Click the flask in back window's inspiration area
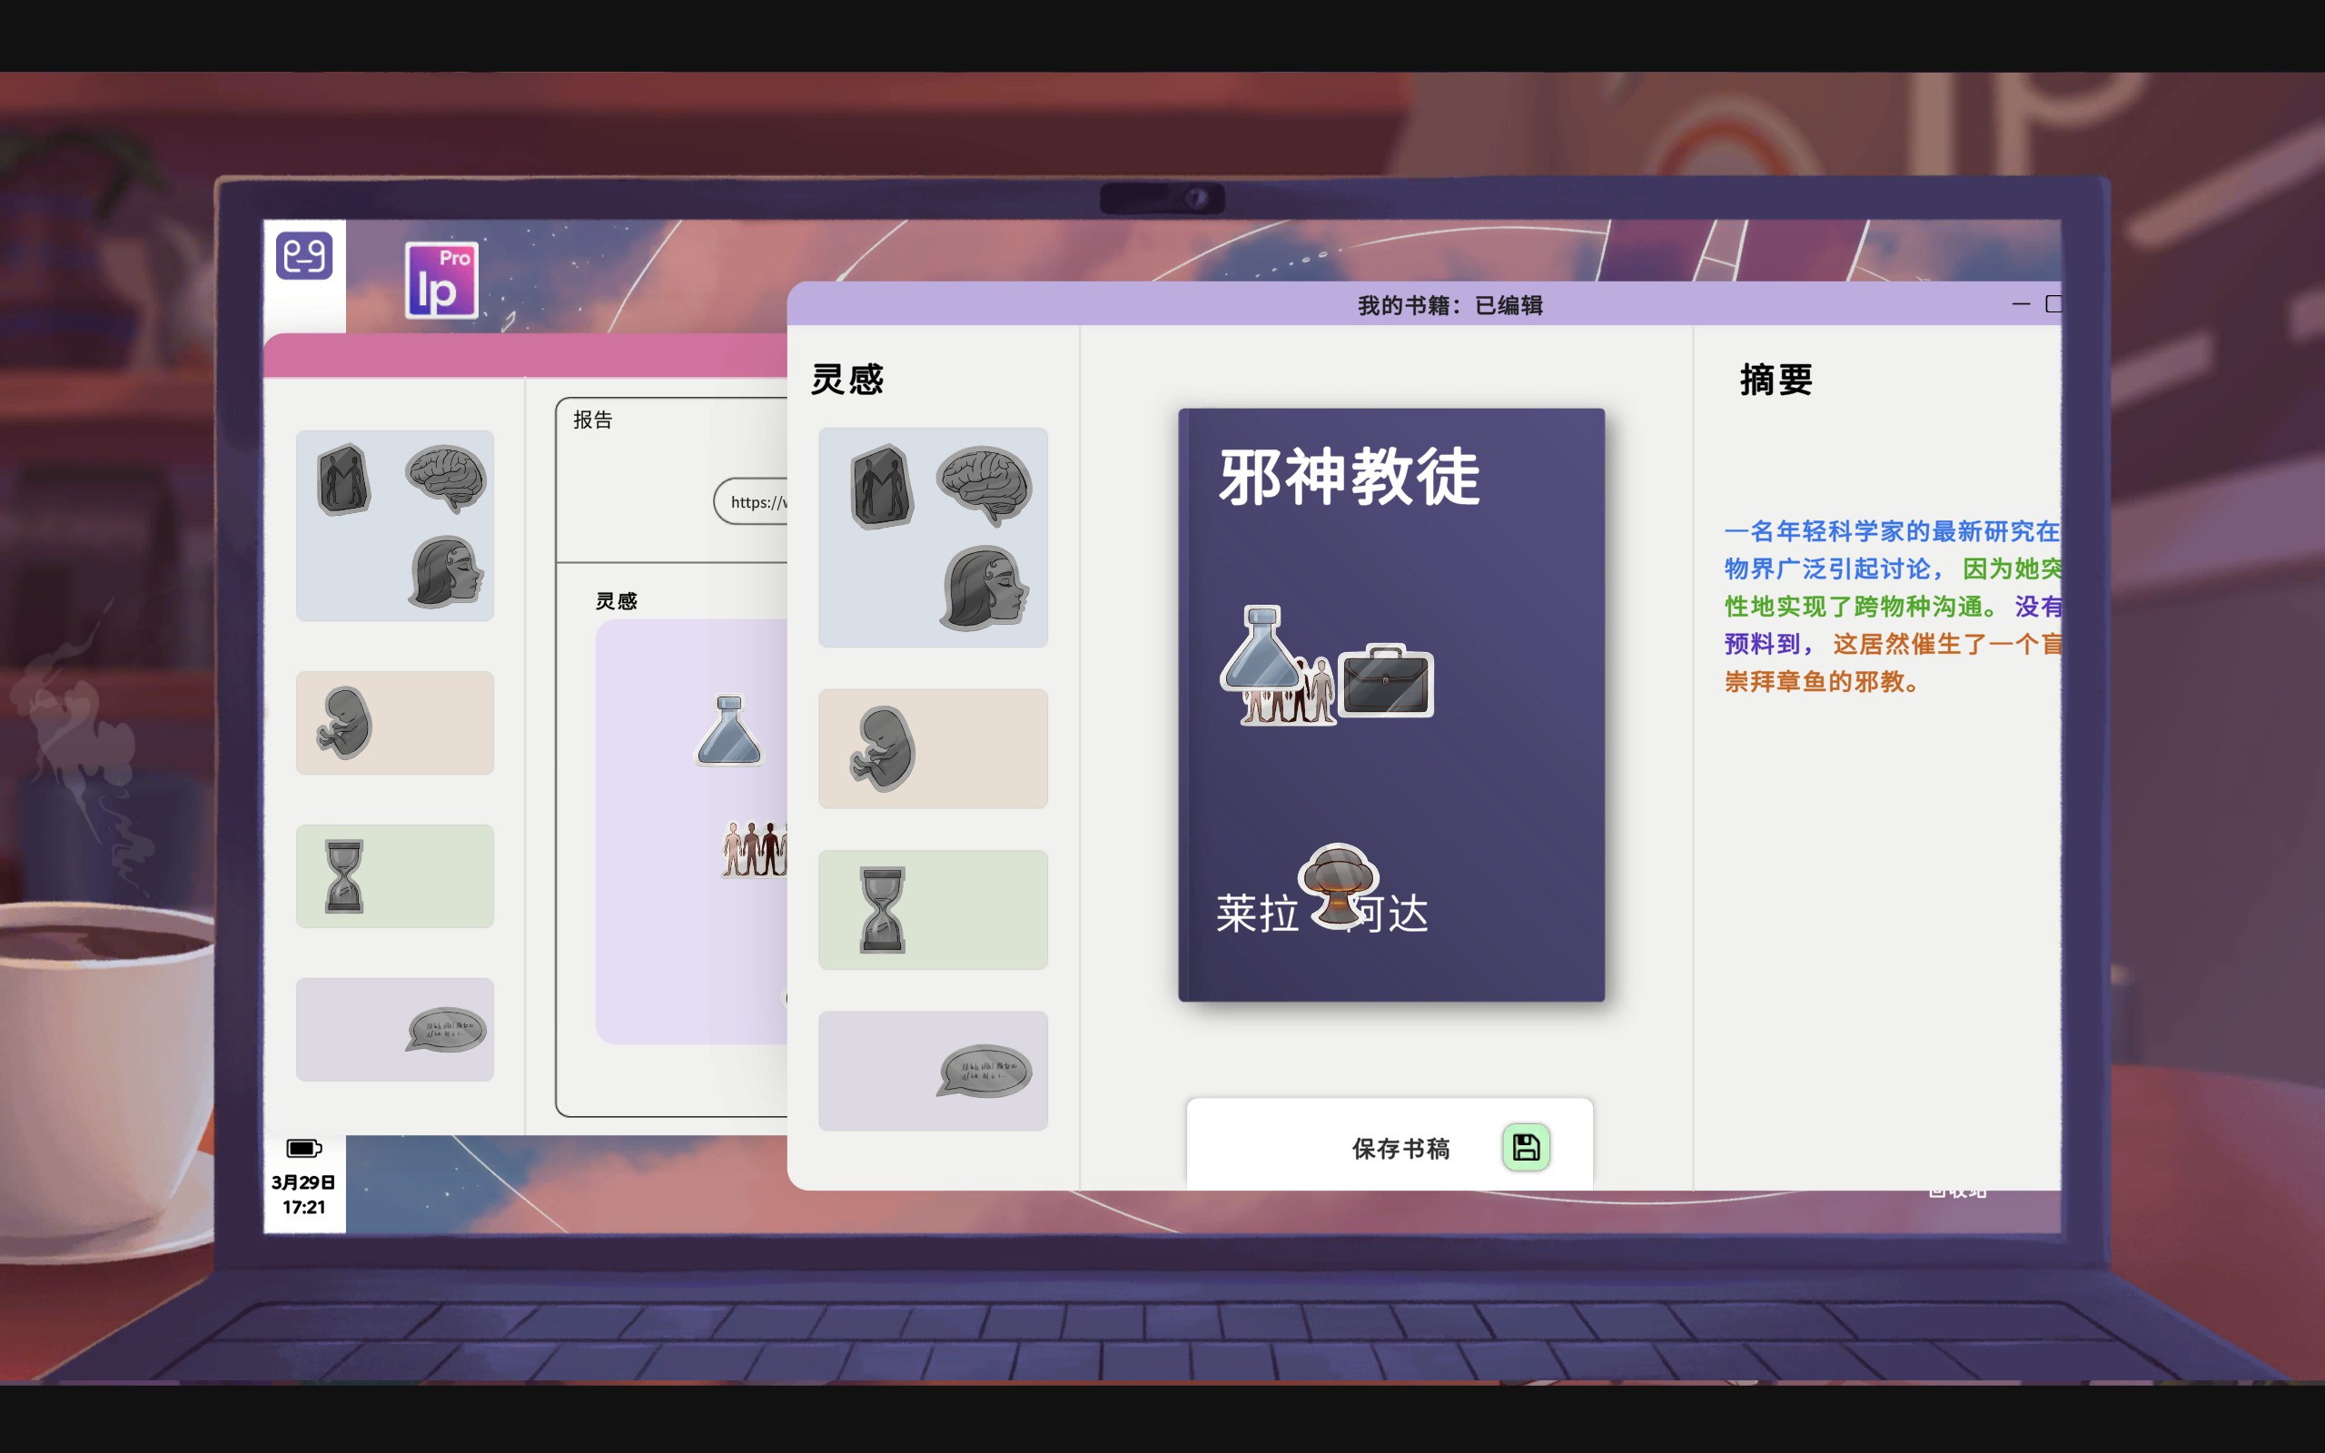 tap(728, 731)
